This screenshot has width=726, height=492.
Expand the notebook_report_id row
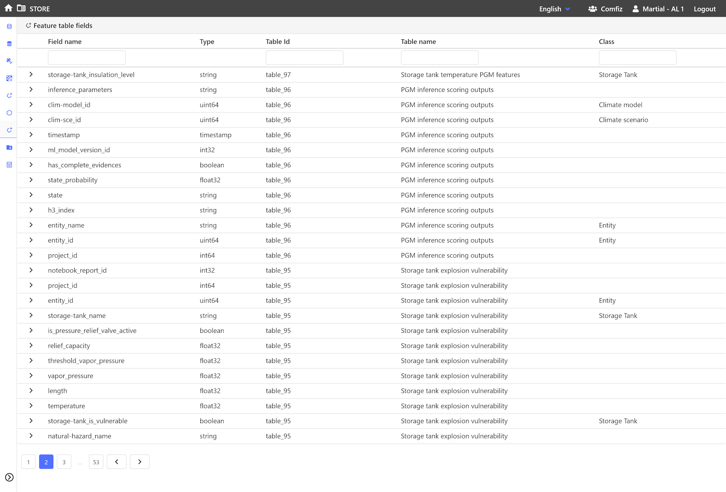(x=31, y=270)
